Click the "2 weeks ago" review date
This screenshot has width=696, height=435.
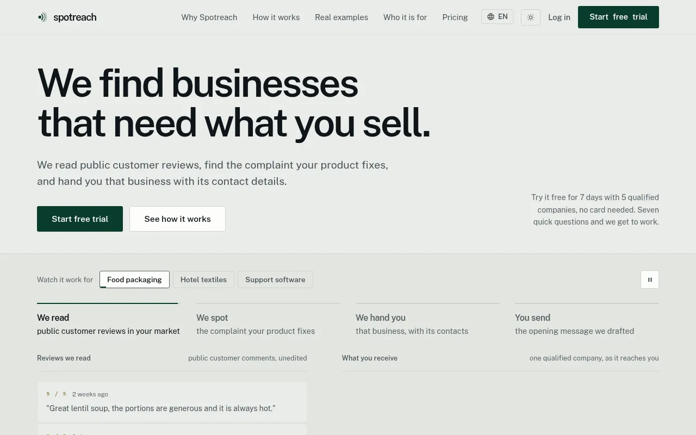[90, 394]
